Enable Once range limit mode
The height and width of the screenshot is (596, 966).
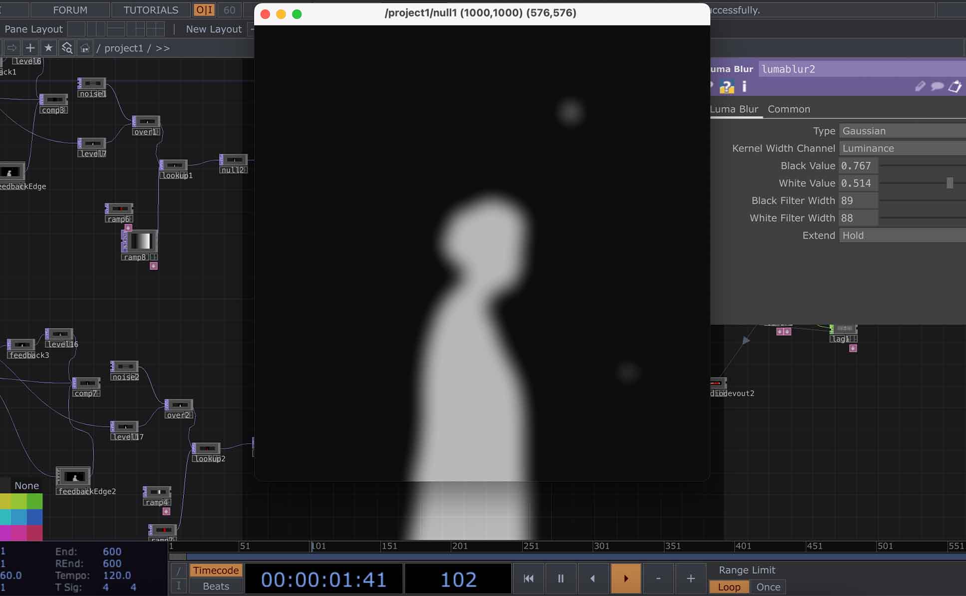coord(768,587)
